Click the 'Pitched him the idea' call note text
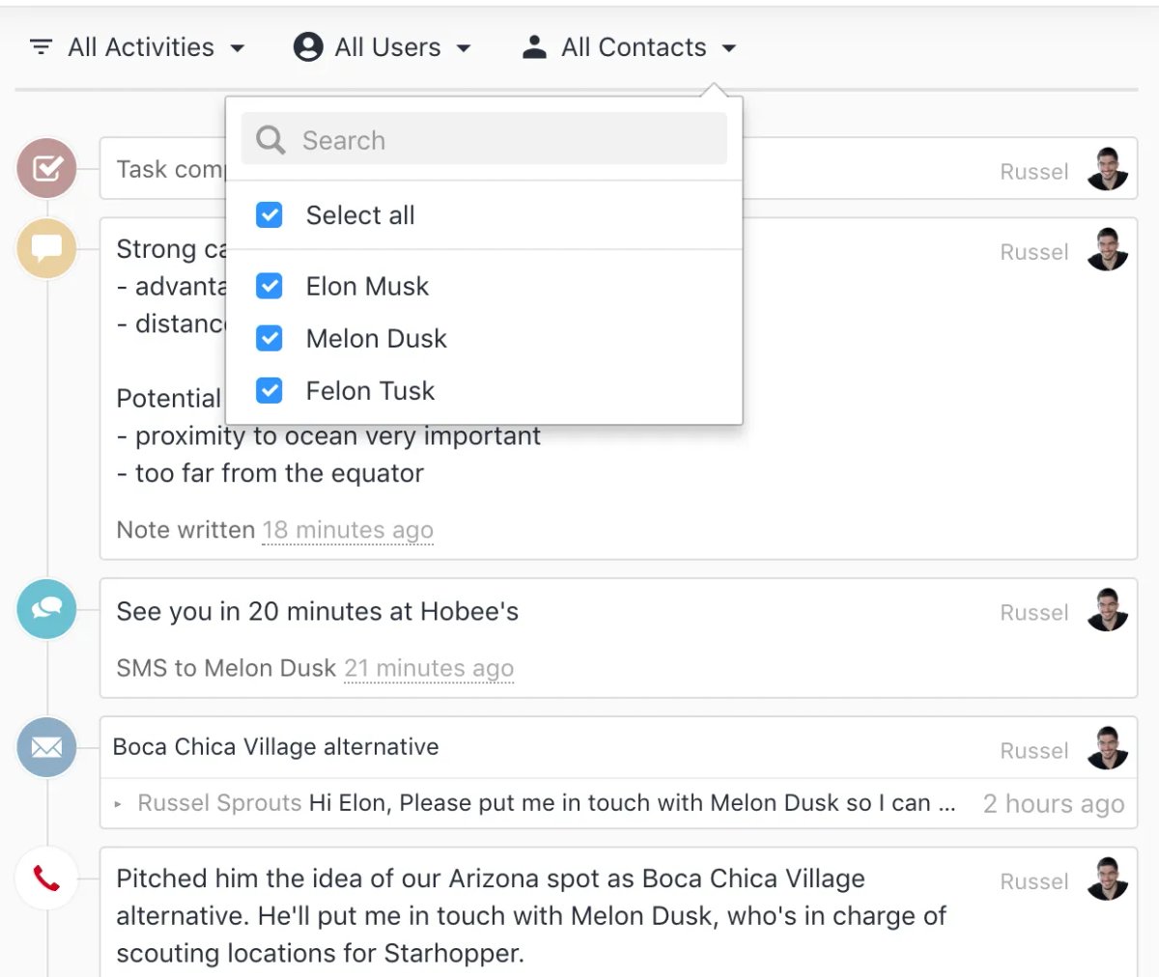1159x977 pixels. tap(532, 915)
